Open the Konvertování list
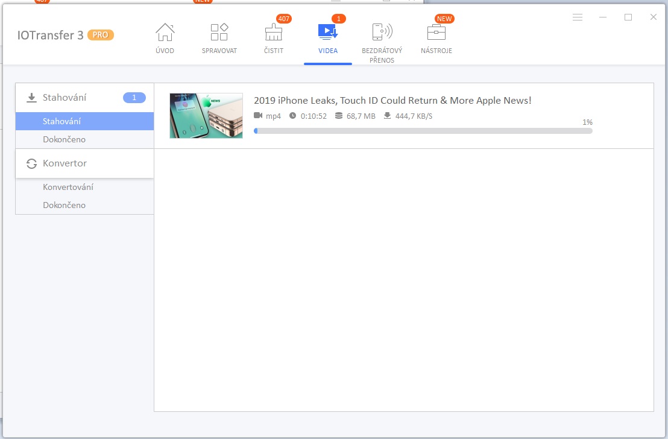This screenshot has height=439, width=668. [85, 187]
